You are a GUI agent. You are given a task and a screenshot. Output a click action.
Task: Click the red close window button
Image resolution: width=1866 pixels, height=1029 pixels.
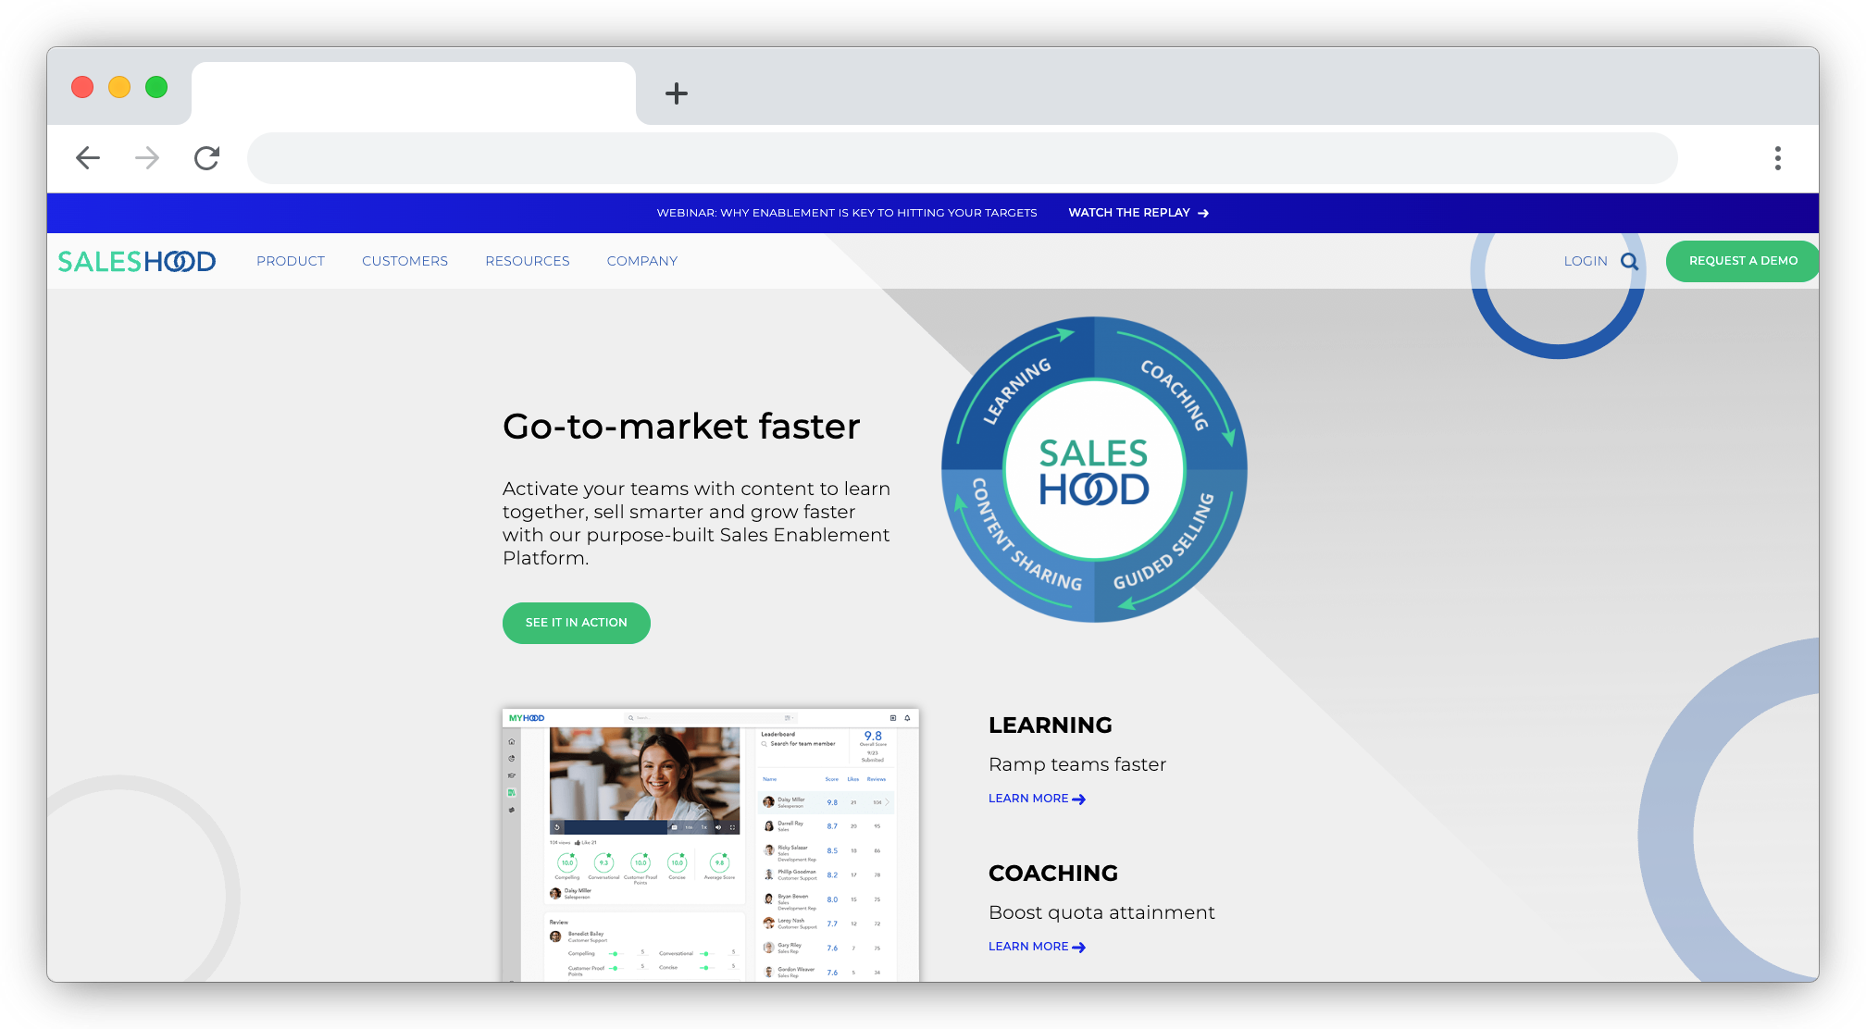tap(82, 87)
